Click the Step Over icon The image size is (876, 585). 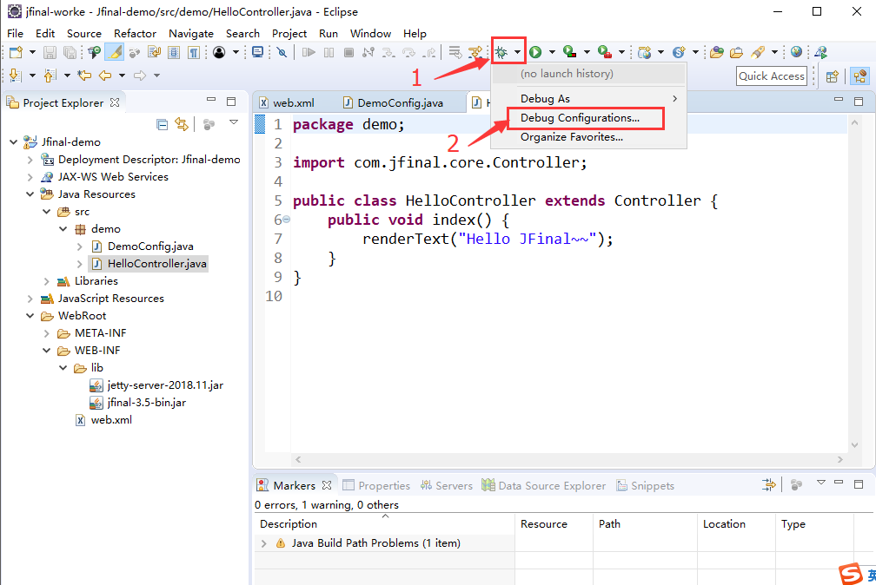tap(409, 52)
